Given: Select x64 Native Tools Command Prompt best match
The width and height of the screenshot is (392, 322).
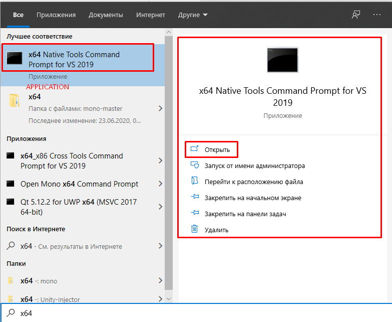Looking at the screenshot, I should click(x=83, y=65).
